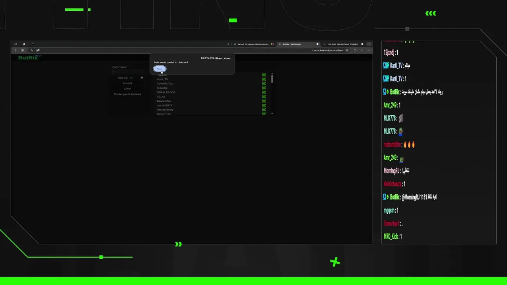Image resolution: width=507 pixels, height=285 pixels.
Task: Click 12jxndj username in chat overlay
Action: pos(389,53)
